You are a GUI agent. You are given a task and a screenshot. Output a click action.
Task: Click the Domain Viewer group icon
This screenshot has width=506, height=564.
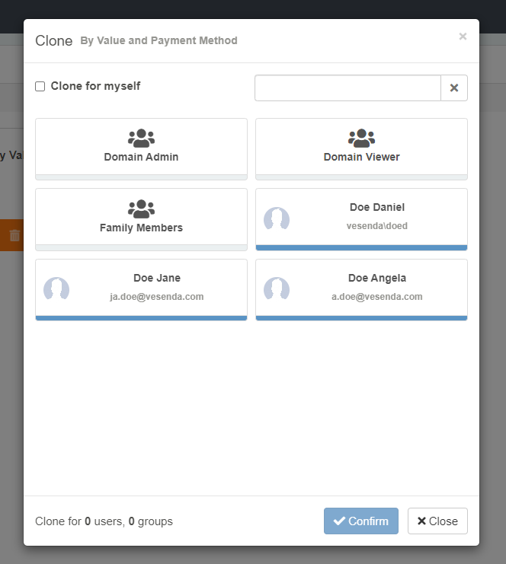(x=361, y=138)
